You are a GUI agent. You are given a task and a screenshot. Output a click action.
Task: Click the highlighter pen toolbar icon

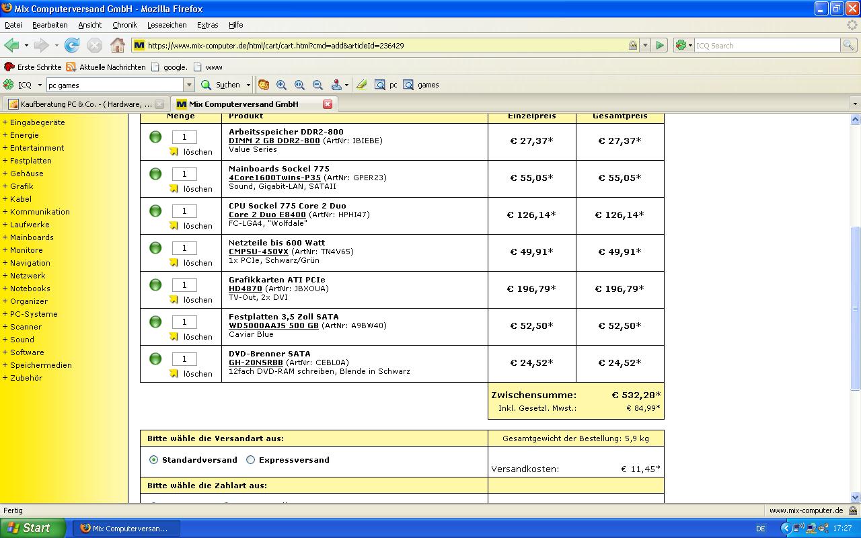pyautogui.click(x=362, y=85)
